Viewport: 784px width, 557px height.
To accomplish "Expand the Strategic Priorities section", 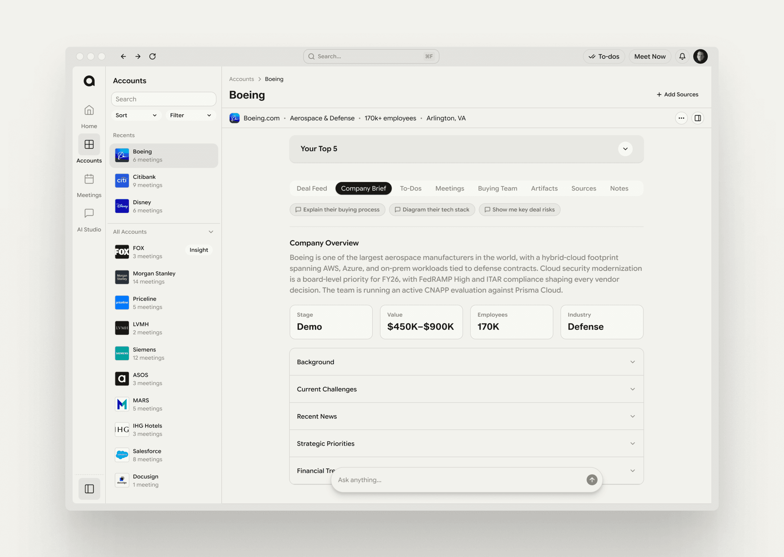I will coord(466,443).
